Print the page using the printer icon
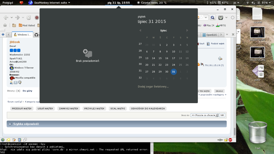Viewport: 274px width, 154px height. pyautogui.click(x=221, y=18)
